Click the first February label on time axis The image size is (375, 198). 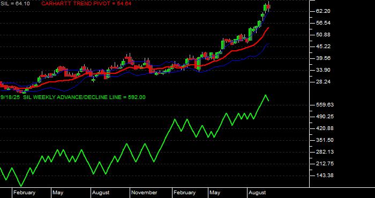24,193
